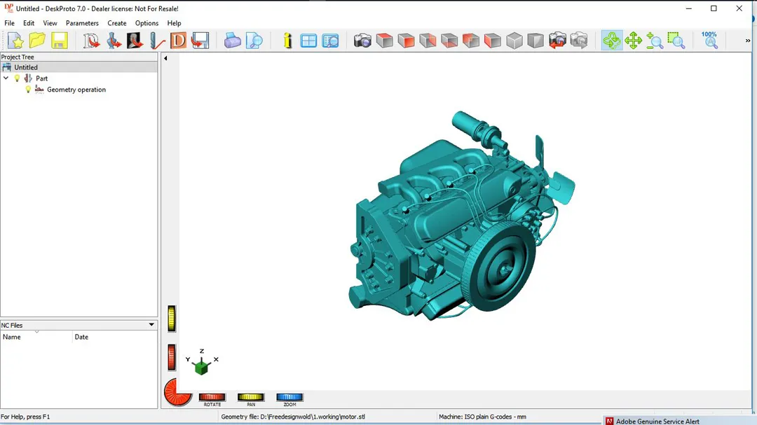This screenshot has width=757, height=425.
Task: Click the vertical red thumbwheel
Action: pos(172,358)
